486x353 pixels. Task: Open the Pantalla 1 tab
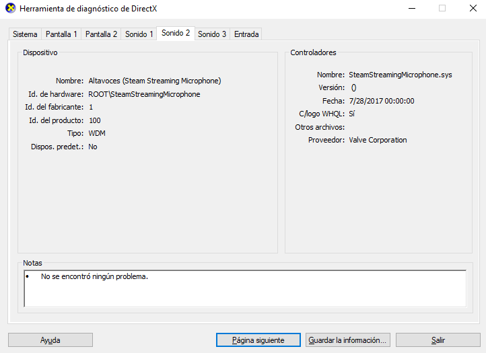click(61, 34)
